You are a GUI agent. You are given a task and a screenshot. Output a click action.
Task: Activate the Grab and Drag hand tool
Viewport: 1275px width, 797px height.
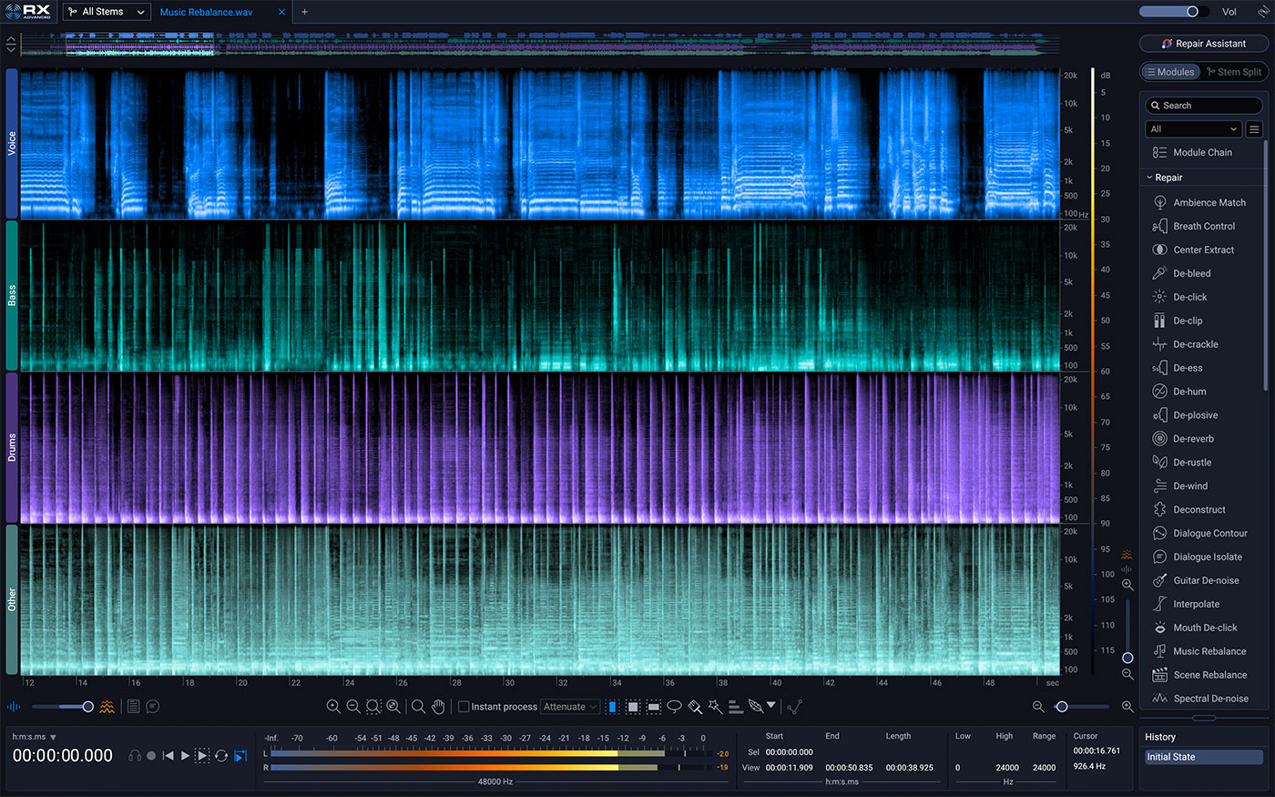(x=438, y=707)
